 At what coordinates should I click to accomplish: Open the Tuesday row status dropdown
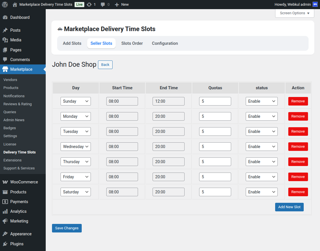click(x=261, y=131)
